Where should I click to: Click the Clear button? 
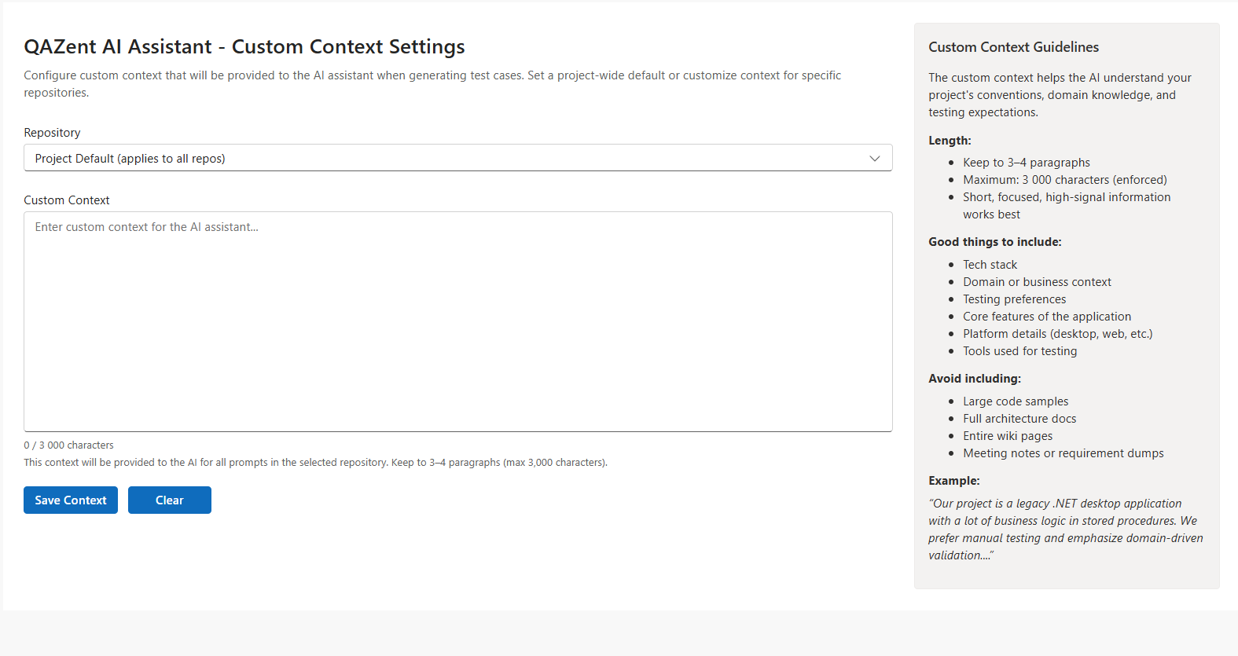[170, 500]
